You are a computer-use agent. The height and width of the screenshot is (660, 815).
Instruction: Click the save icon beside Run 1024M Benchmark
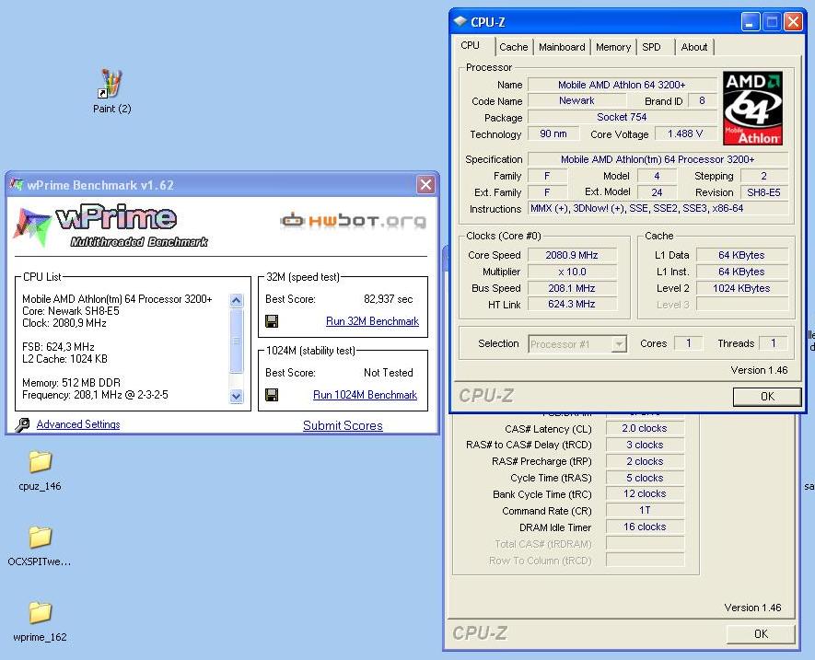coord(272,395)
